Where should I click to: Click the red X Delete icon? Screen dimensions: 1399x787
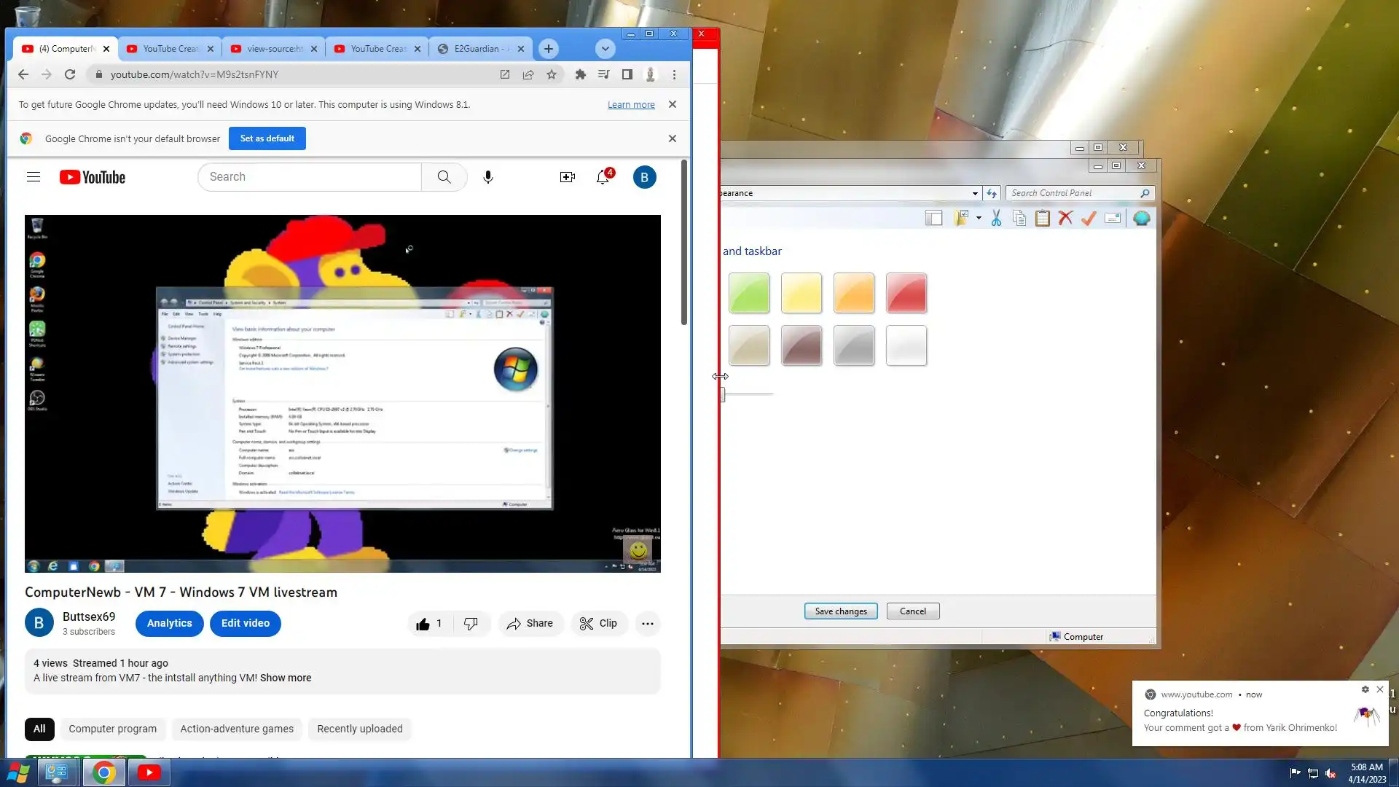point(1065,219)
